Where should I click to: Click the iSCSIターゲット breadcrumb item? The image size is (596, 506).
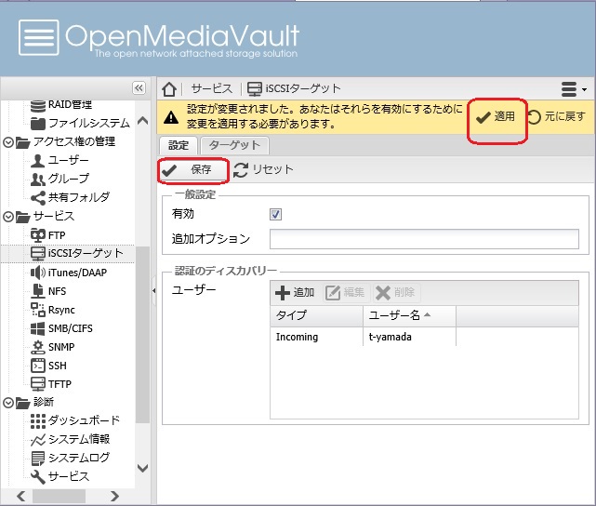coord(294,88)
